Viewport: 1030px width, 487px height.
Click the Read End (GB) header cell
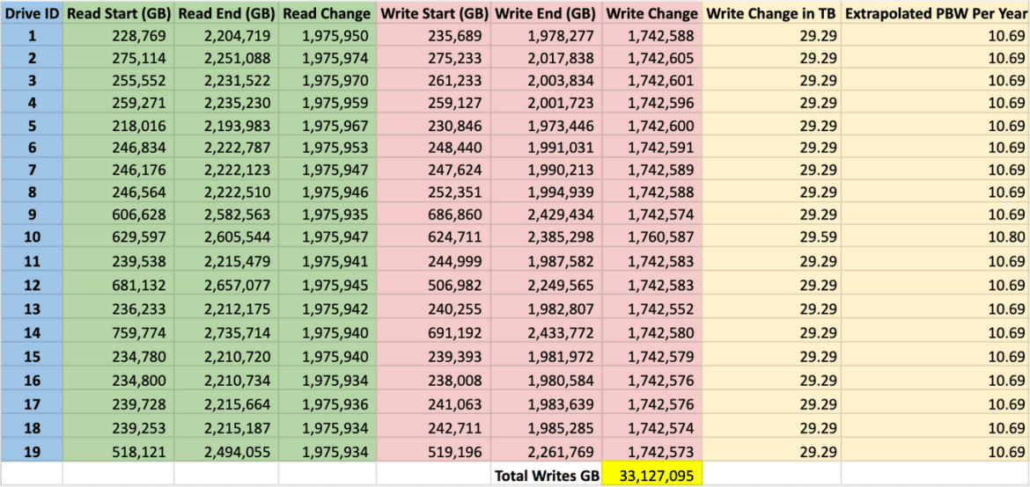[x=226, y=13]
